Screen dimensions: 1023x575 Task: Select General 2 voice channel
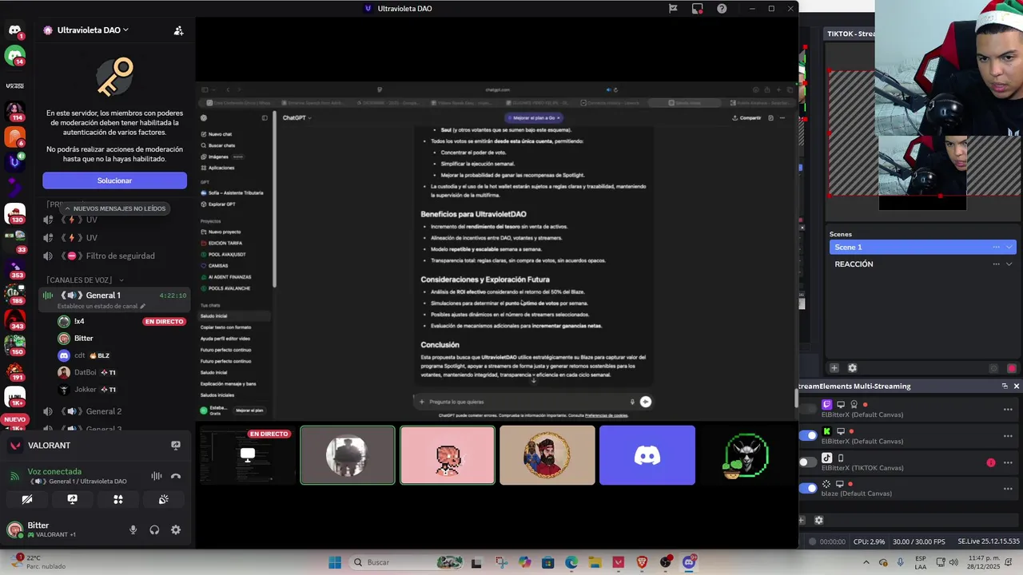pos(104,411)
